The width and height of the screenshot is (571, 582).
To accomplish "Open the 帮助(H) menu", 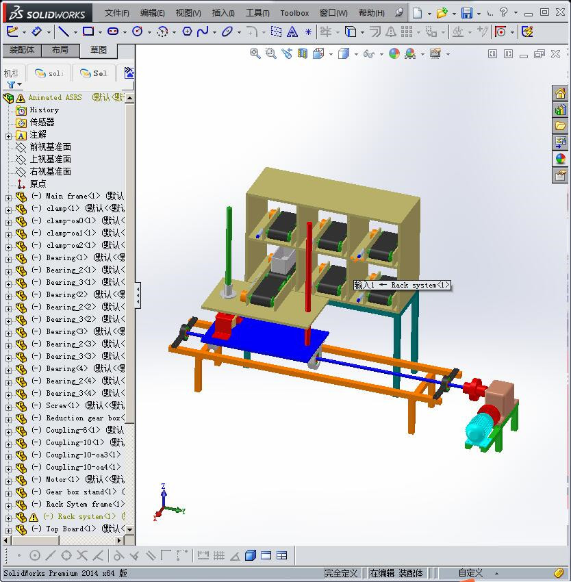I will pyautogui.click(x=372, y=13).
